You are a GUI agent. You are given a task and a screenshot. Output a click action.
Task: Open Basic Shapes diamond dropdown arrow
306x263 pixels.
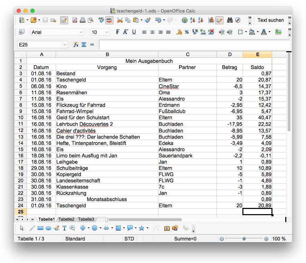[89, 228]
